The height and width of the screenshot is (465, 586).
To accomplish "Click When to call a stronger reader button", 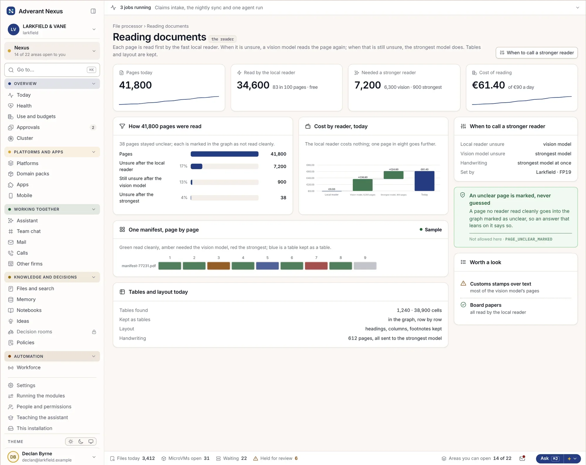I will (536, 53).
